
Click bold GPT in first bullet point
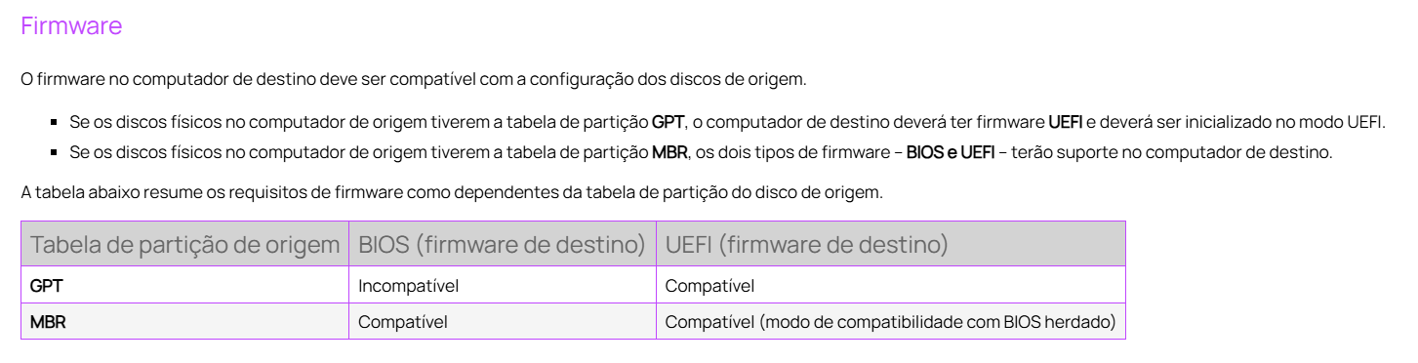click(x=668, y=123)
